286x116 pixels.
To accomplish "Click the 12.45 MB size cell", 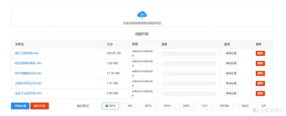I will pos(113,73).
